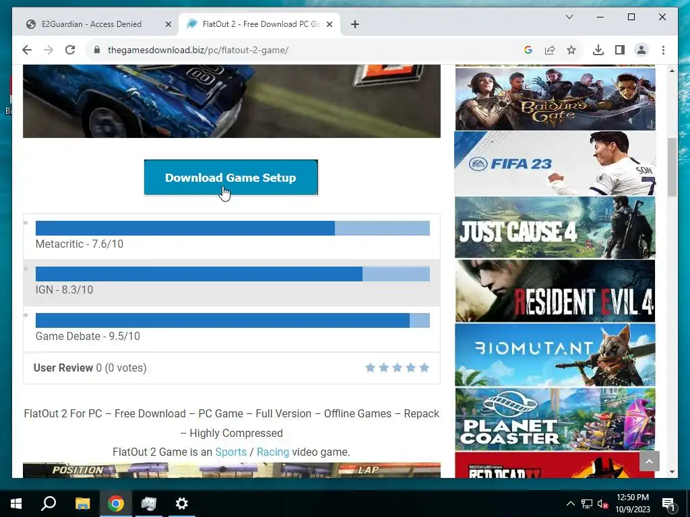
Task: Open the notification center icon
Action: coord(668,504)
